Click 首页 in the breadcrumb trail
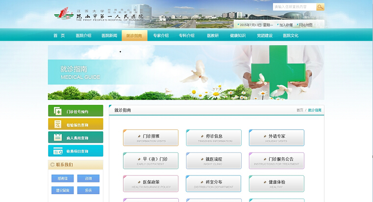The width and height of the screenshot is (373, 202). [299, 110]
